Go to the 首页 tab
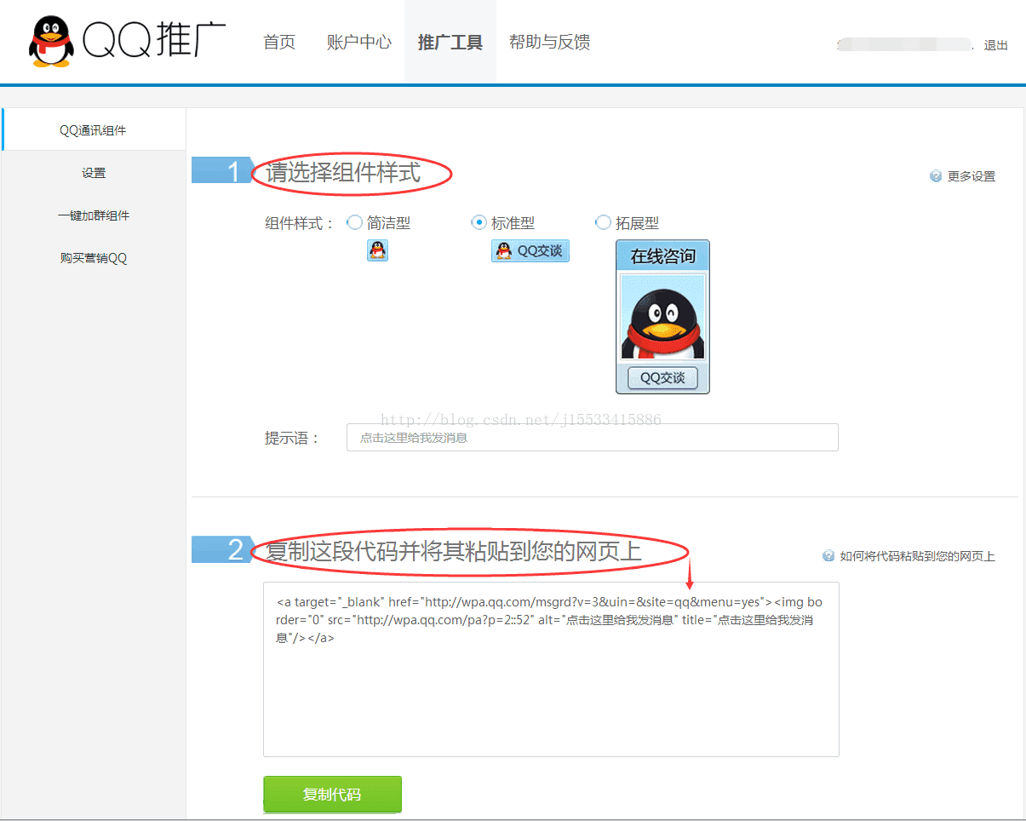 tap(279, 42)
